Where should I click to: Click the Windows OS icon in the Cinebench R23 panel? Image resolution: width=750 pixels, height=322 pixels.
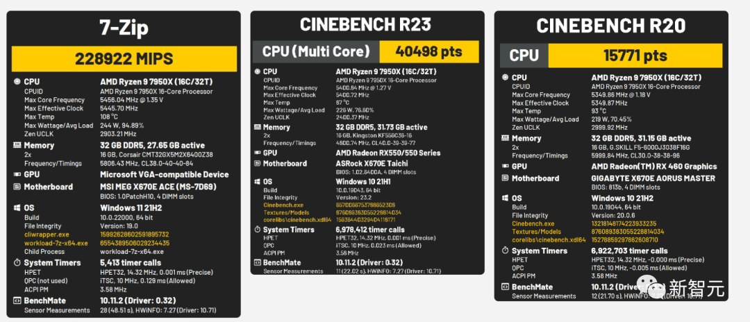[256, 181]
